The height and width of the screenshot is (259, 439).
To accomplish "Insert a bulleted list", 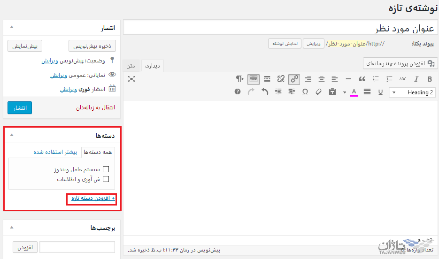I will [x=389, y=79].
